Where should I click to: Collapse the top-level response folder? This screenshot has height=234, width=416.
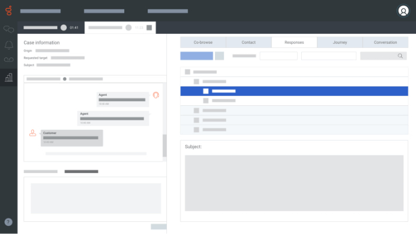click(x=187, y=72)
